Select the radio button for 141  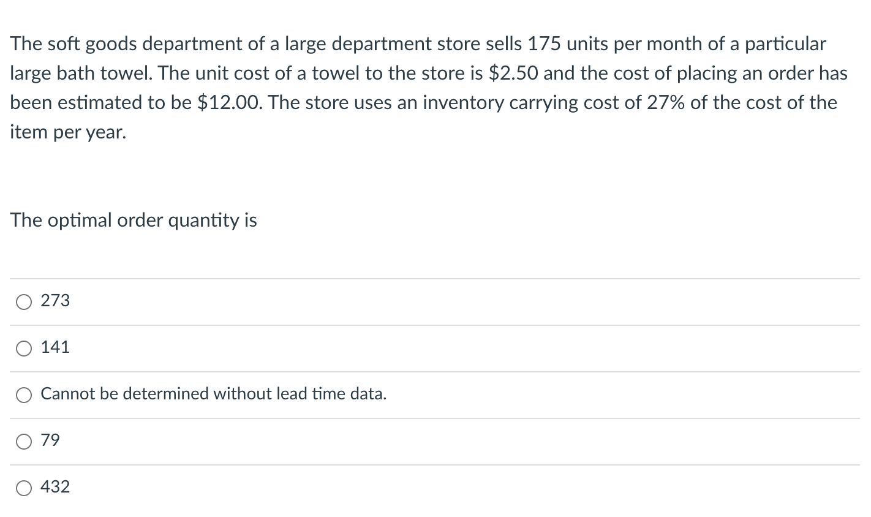click(24, 348)
